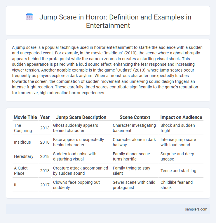Click 'Clown's face popping out suddenly' cell
Viewport: 216px width, 223px height.
click(x=81, y=185)
